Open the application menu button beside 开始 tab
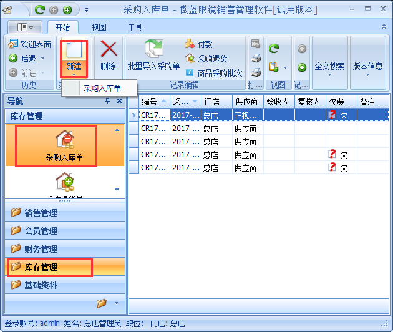393x332 pixels. tap(25, 27)
